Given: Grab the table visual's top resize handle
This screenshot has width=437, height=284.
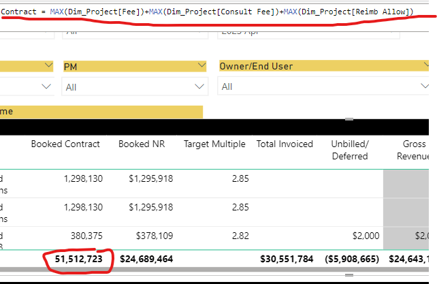Looking at the screenshot, I should [x=349, y=119].
